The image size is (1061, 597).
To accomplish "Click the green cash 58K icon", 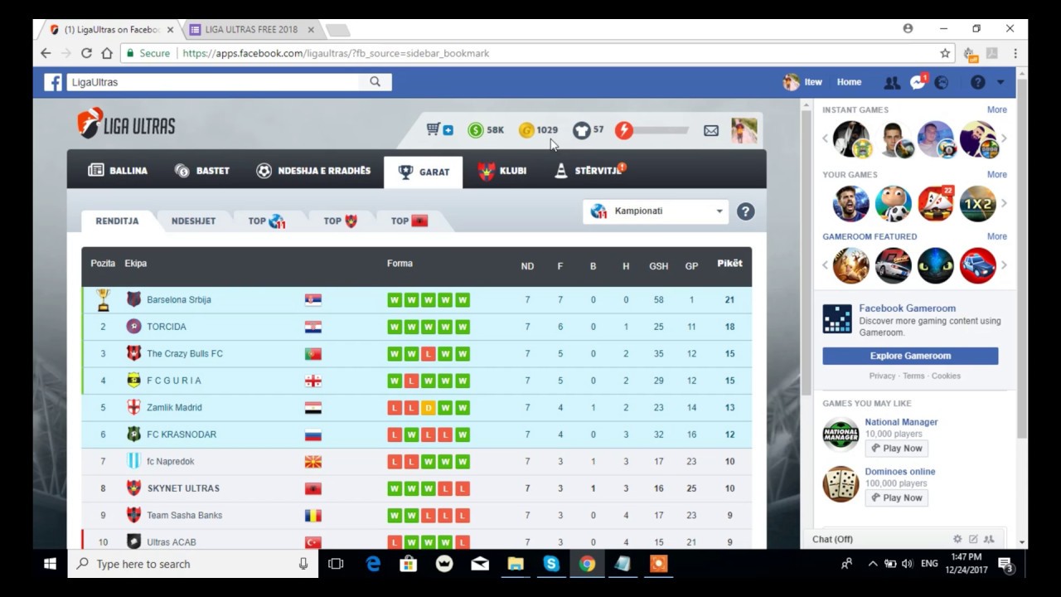I will 475,130.
